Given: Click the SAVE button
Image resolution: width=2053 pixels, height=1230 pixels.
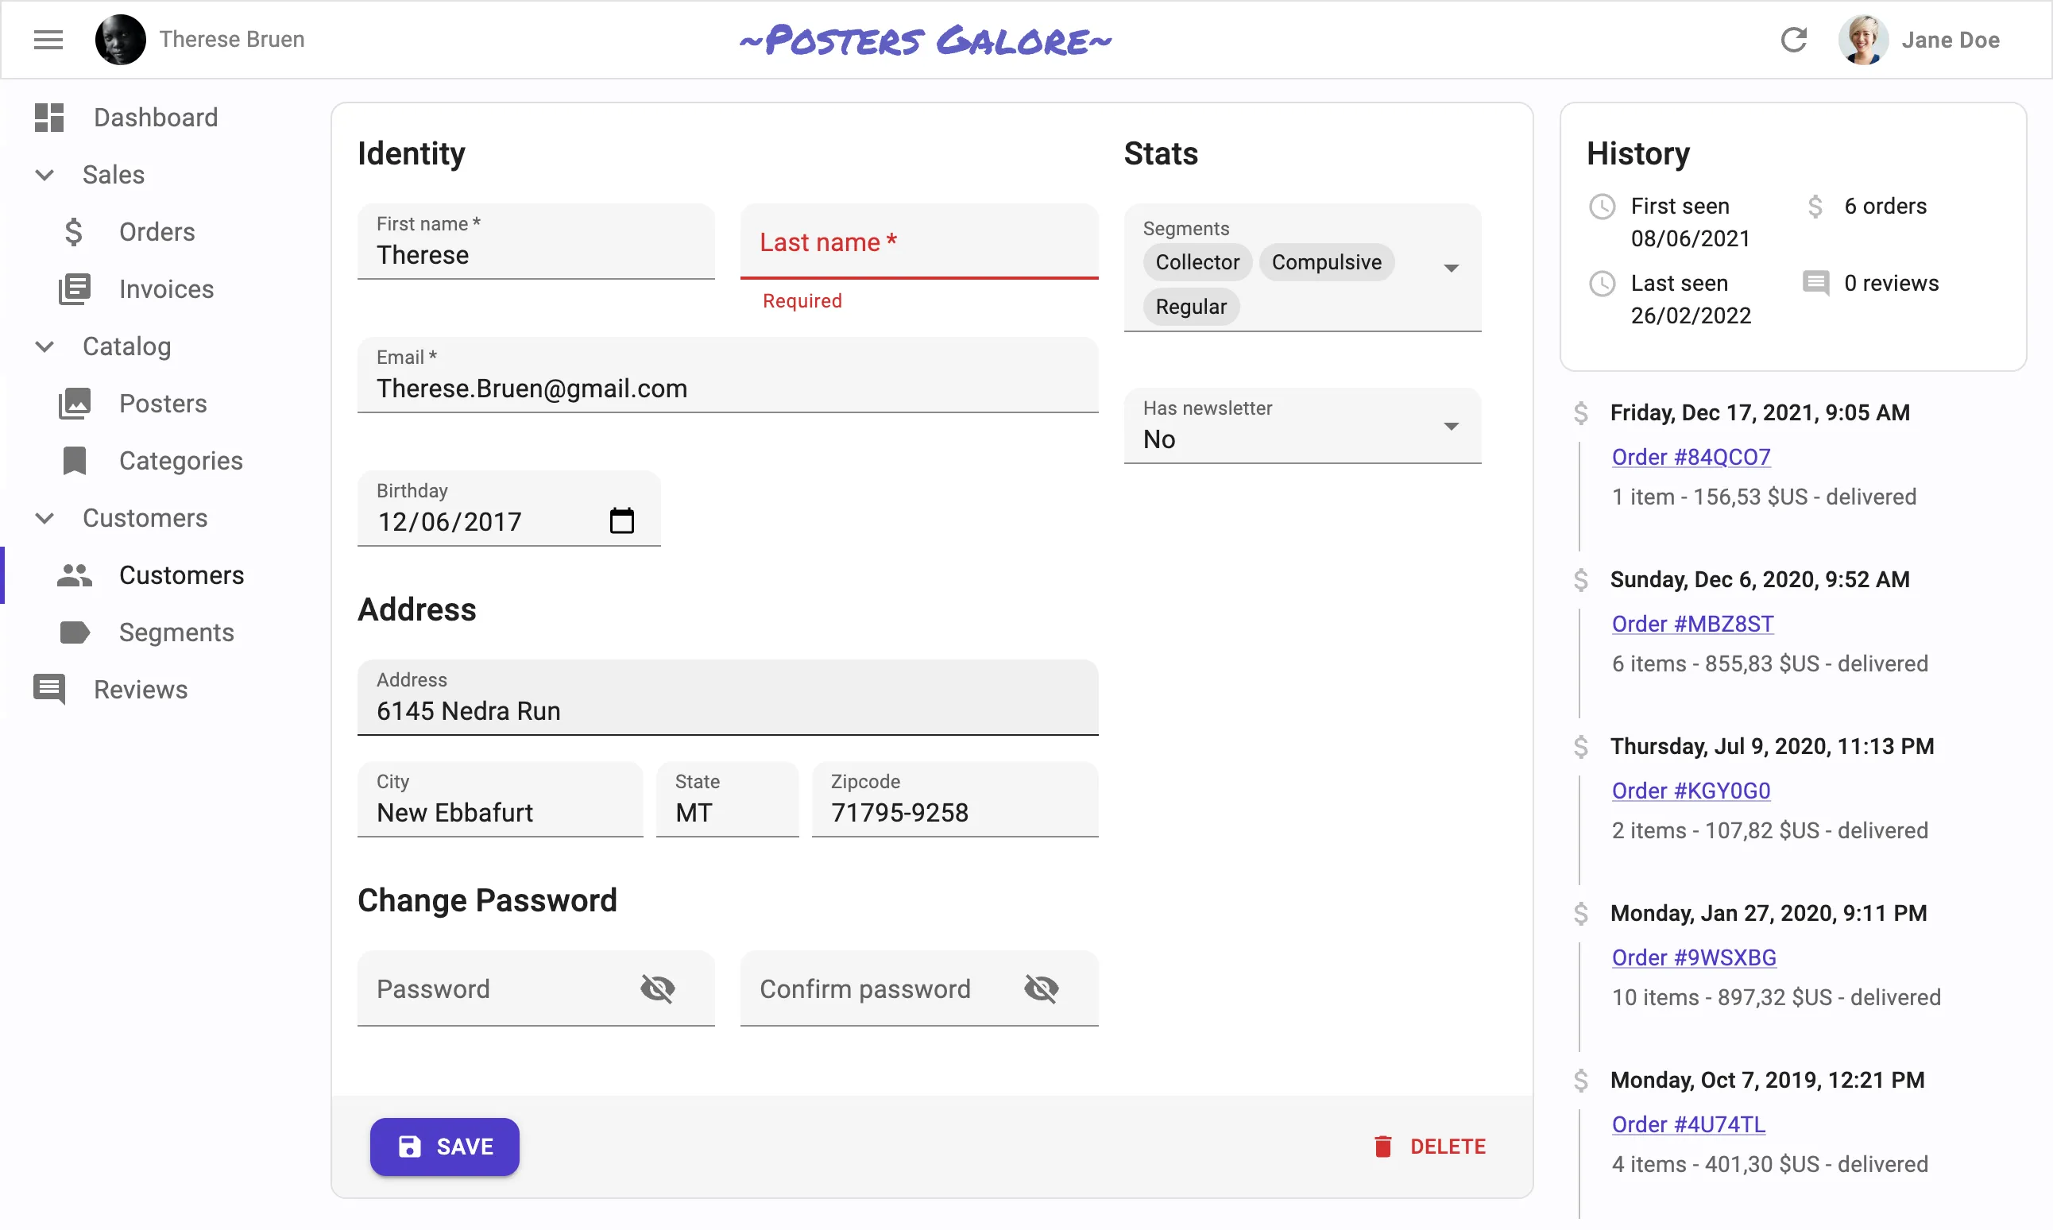Looking at the screenshot, I should coord(444,1147).
